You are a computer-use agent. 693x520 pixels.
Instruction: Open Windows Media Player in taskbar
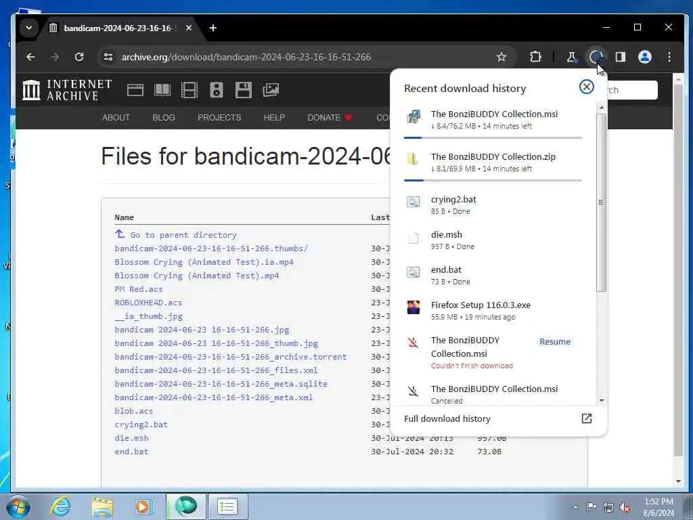[x=143, y=506]
